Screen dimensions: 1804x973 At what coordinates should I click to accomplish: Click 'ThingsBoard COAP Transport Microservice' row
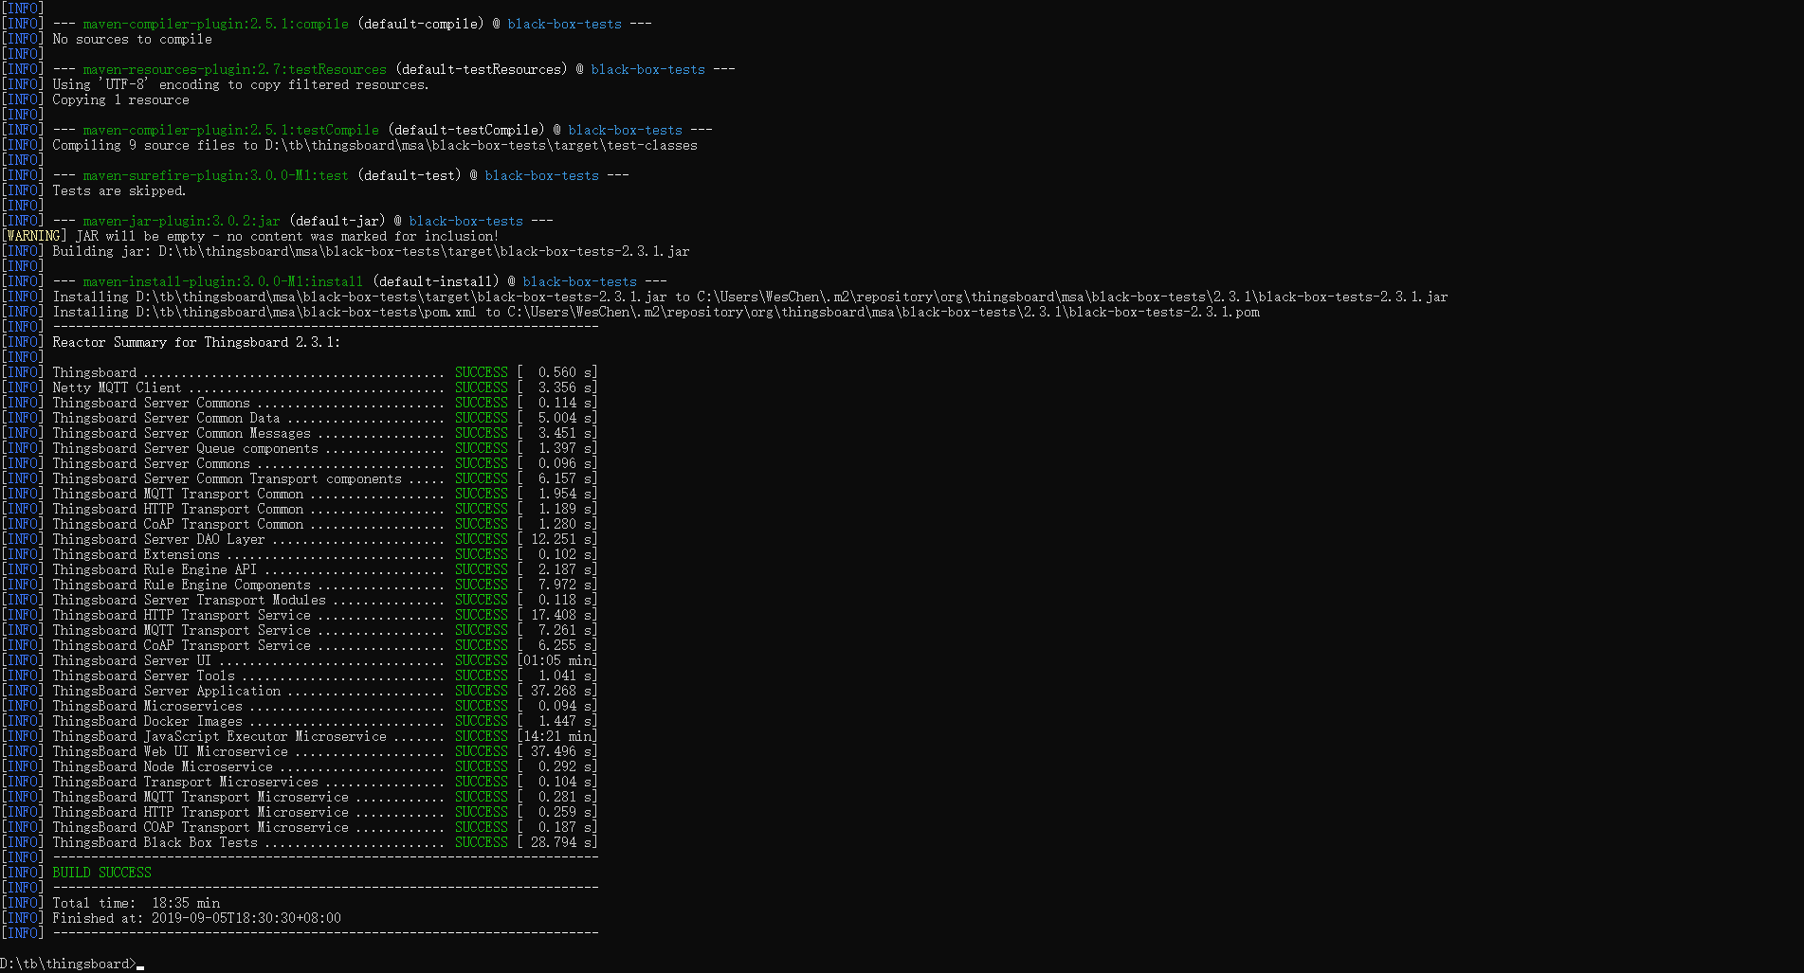(x=300, y=827)
